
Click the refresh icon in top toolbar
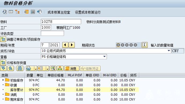pyautogui.click(x=5, y=12)
